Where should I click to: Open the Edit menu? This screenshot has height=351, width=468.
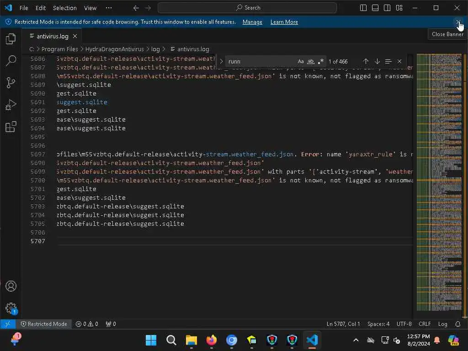coord(41,8)
